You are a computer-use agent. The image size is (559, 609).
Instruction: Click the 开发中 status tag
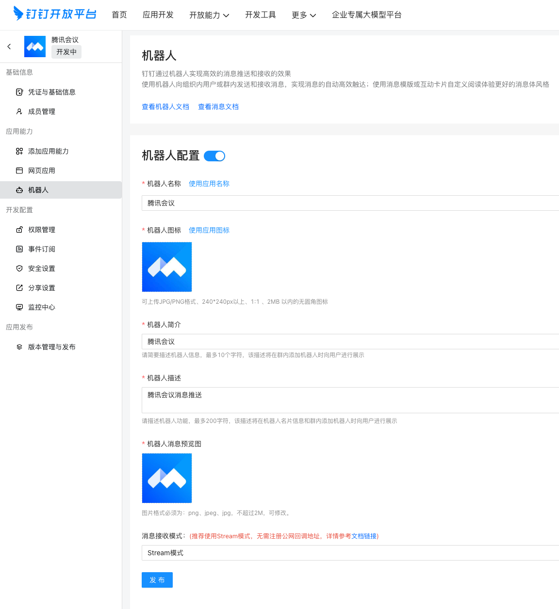(x=66, y=52)
